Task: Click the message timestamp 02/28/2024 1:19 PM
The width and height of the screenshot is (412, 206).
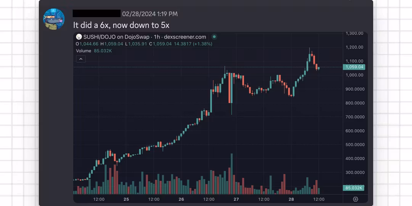Action: (150, 14)
